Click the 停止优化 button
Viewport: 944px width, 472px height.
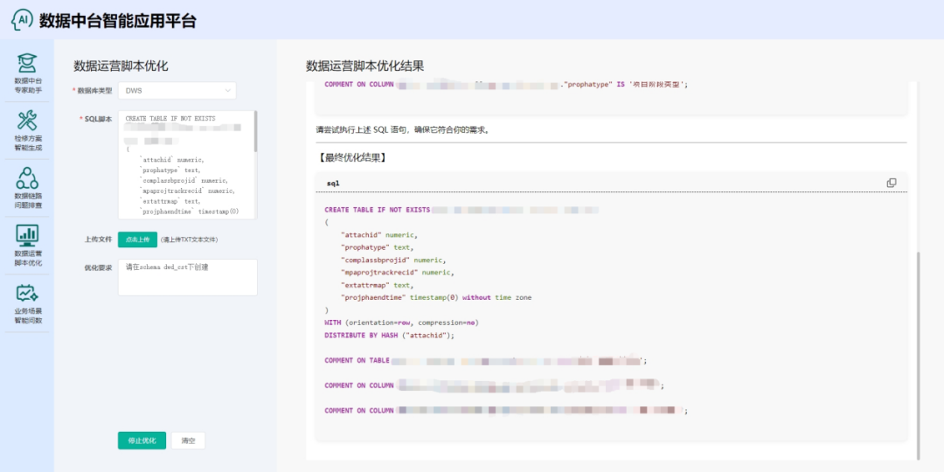coord(142,441)
